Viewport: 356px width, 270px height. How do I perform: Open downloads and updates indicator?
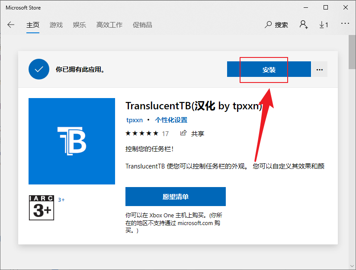pyautogui.click(x=324, y=25)
